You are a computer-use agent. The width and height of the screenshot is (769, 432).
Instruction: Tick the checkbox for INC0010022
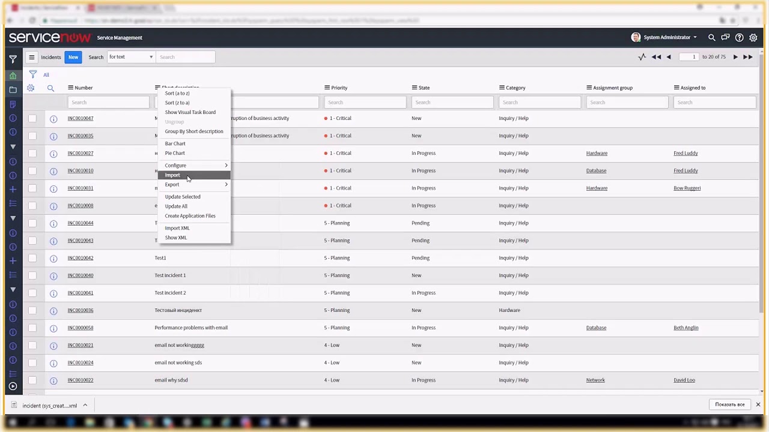(32, 380)
